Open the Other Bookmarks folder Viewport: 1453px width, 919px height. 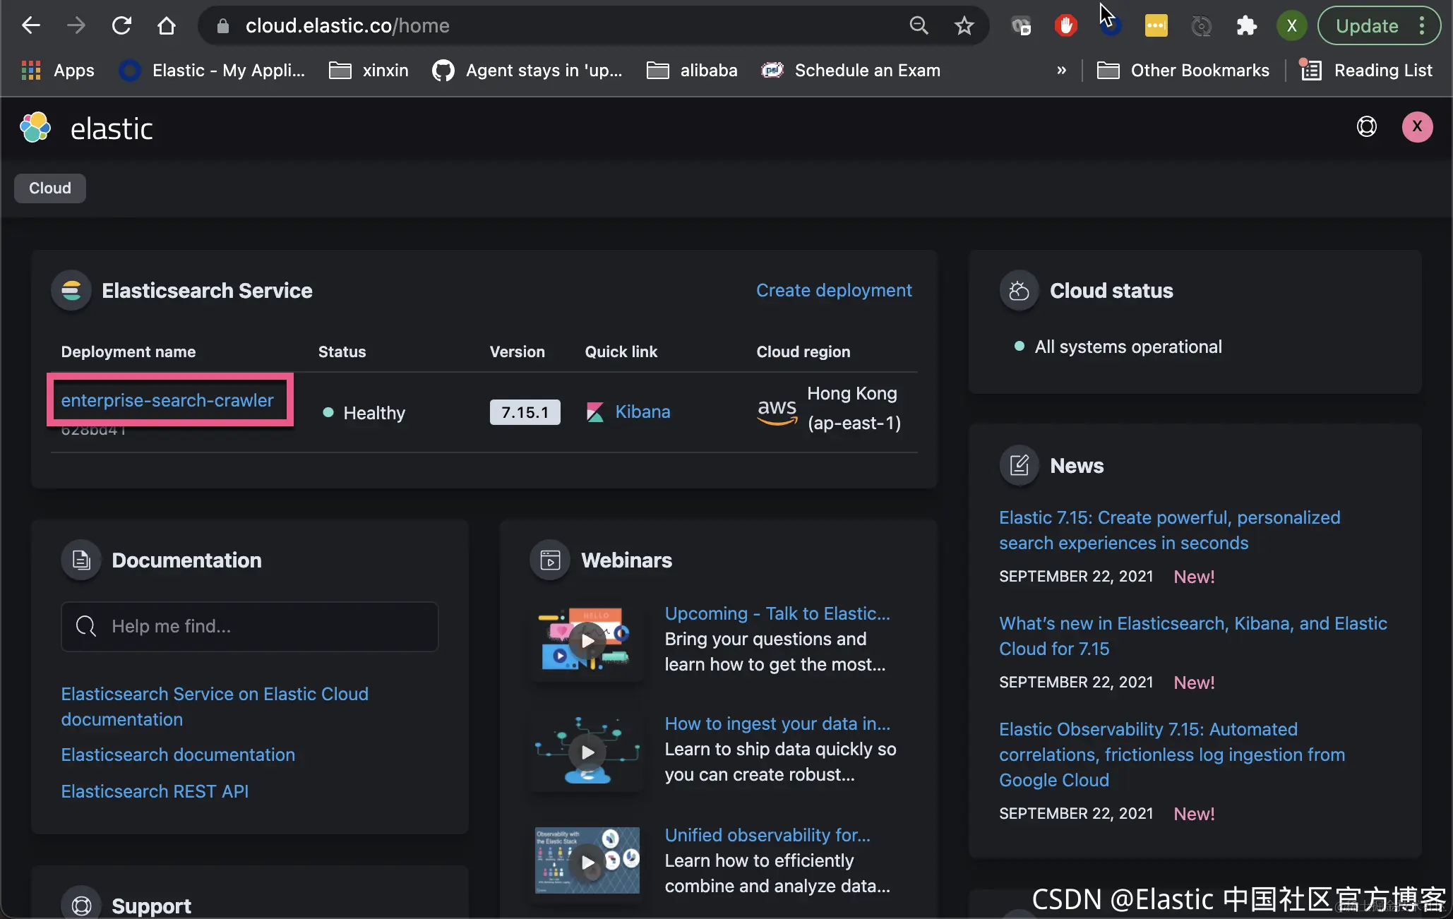[1183, 70]
